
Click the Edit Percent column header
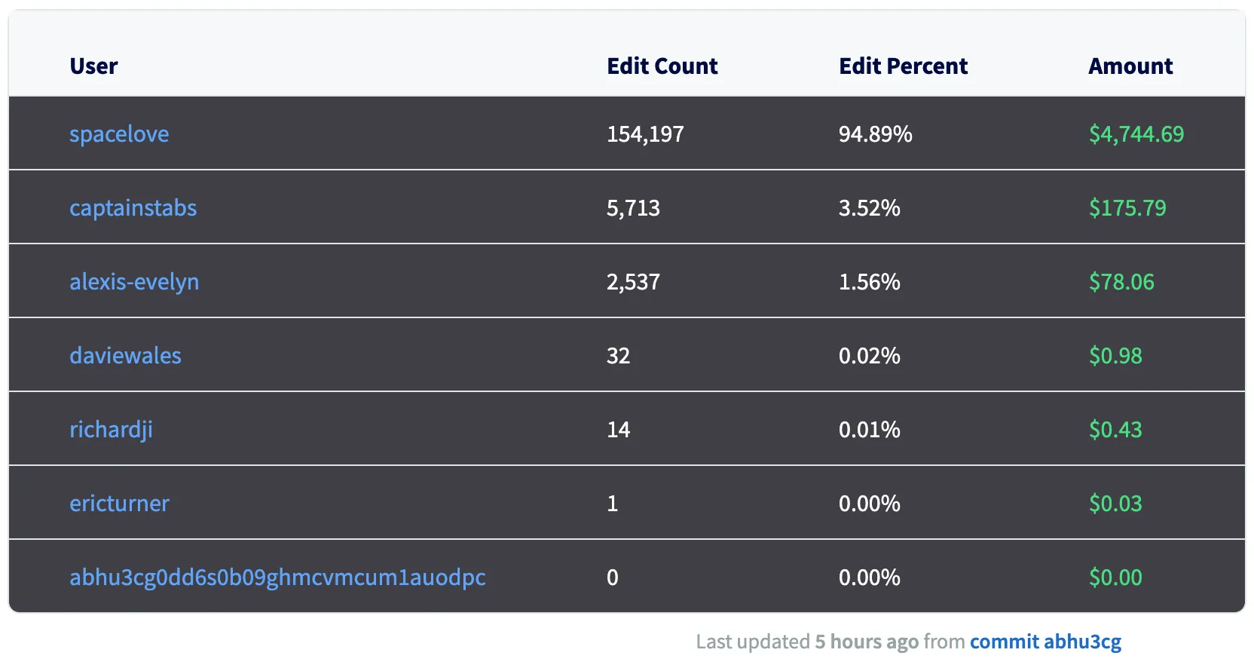pyautogui.click(x=903, y=66)
